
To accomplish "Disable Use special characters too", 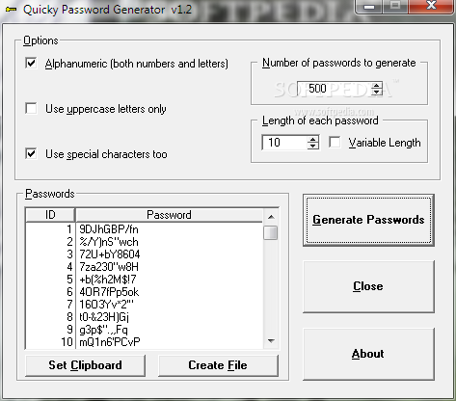I will click(31, 153).
